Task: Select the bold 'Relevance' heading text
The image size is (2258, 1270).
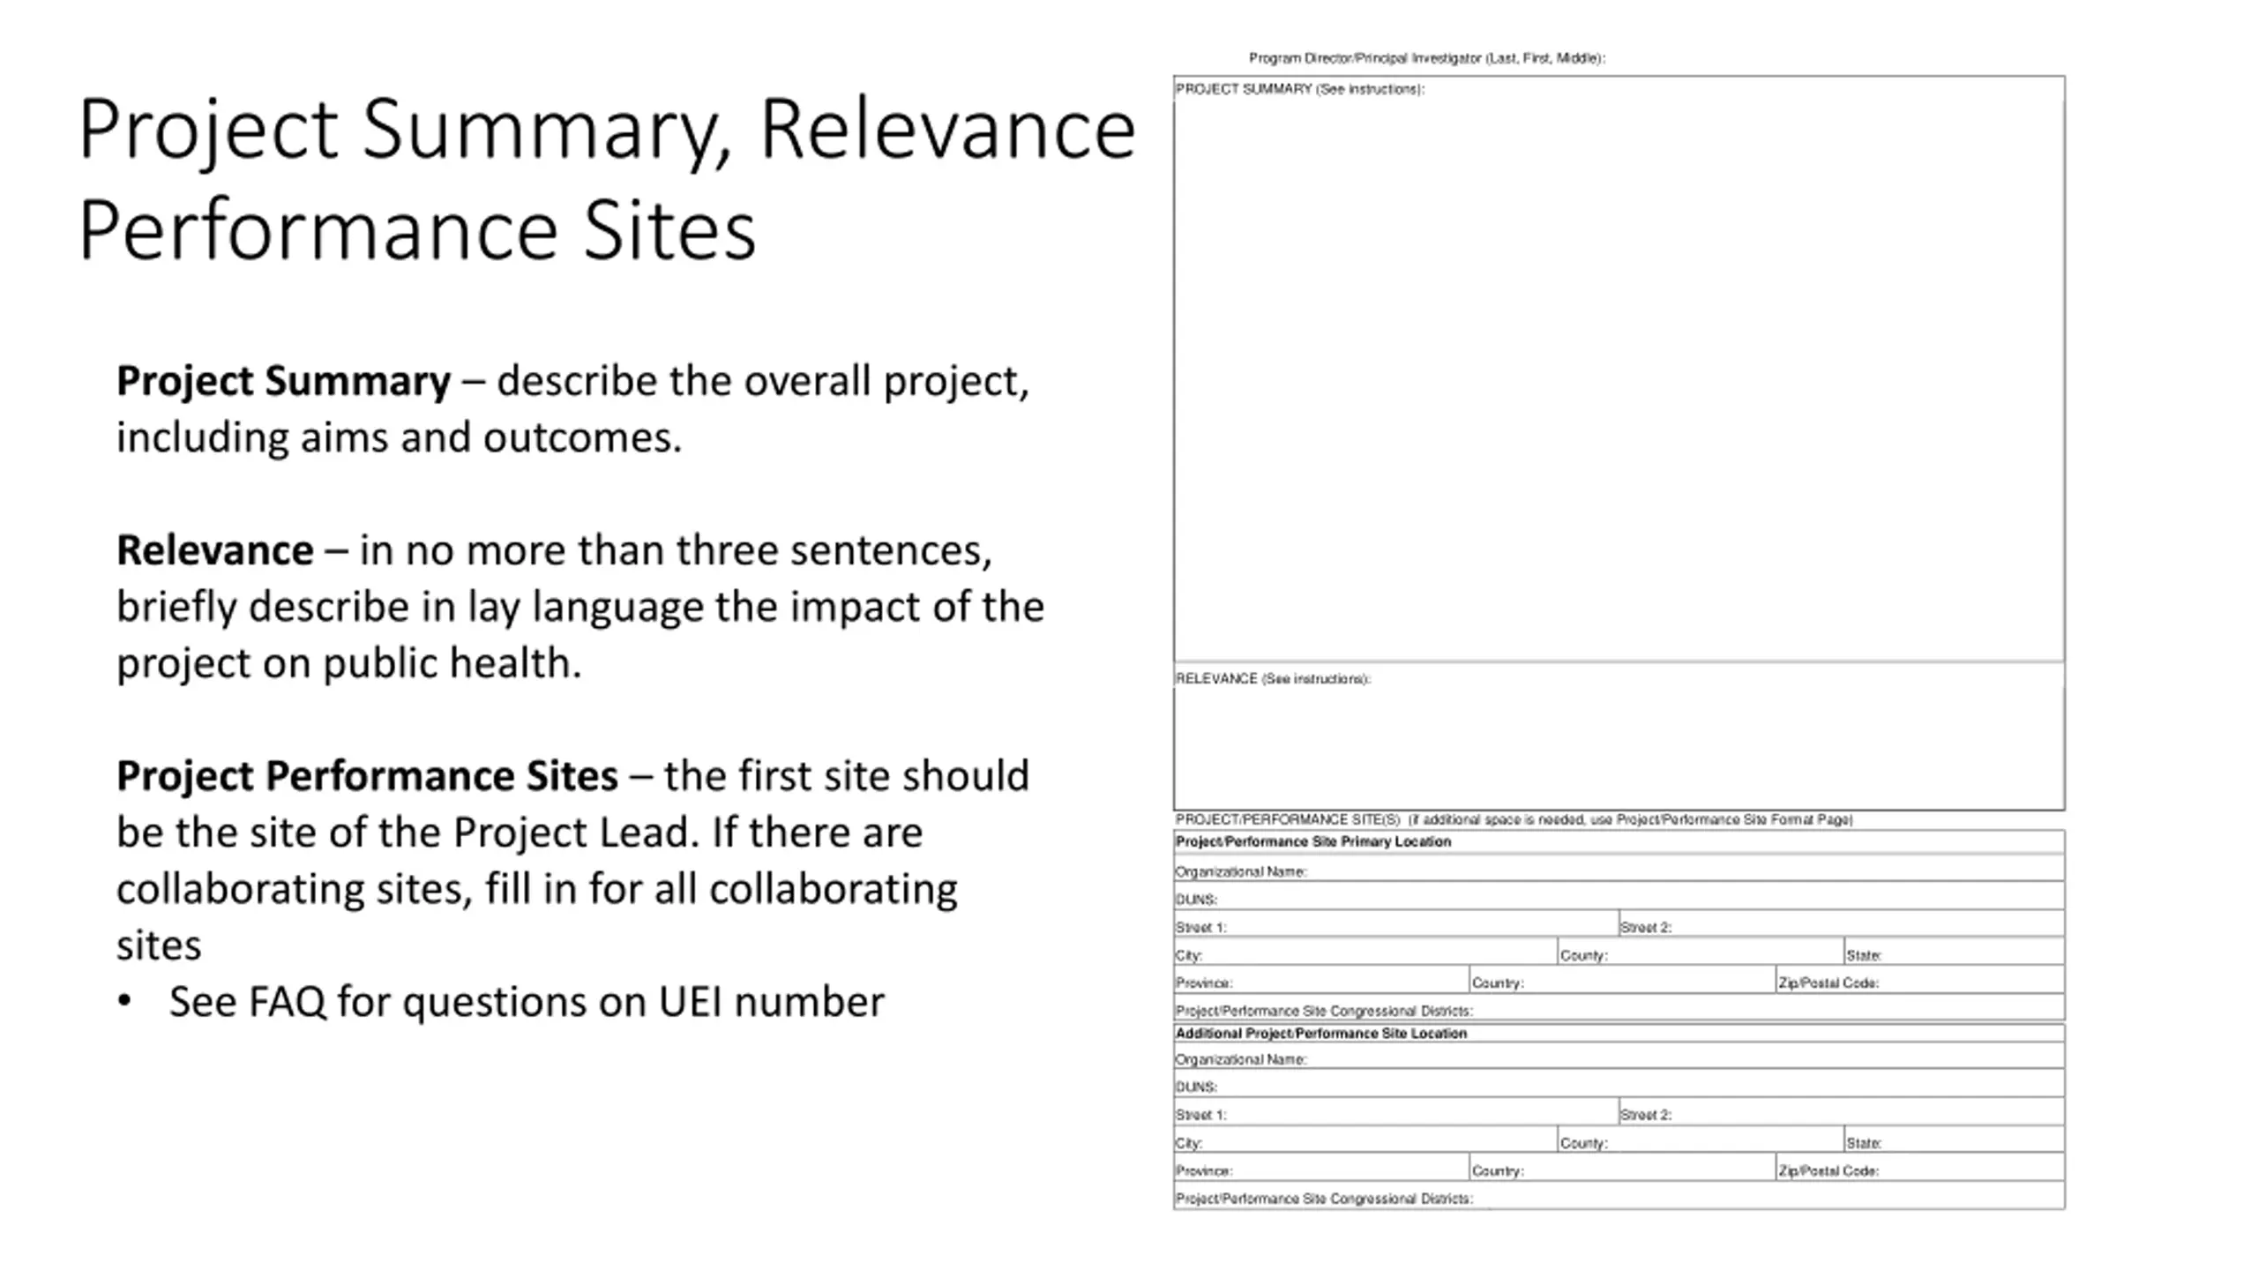Action: tap(214, 550)
